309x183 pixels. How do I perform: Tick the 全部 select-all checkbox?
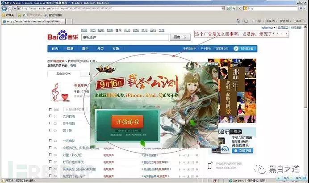(50, 109)
